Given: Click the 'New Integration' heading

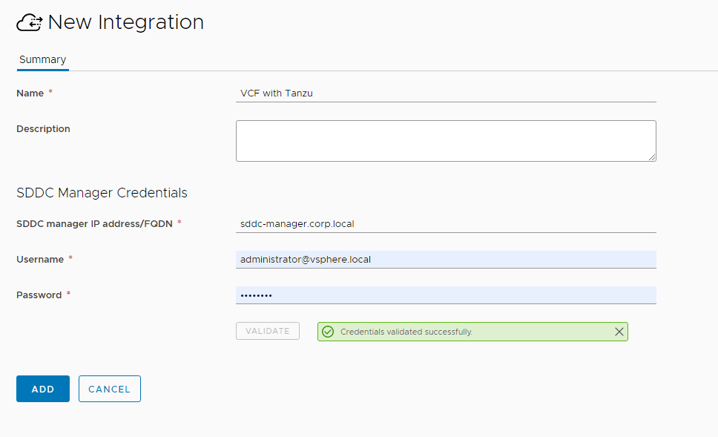Looking at the screenshot, I should pos(126,22).
